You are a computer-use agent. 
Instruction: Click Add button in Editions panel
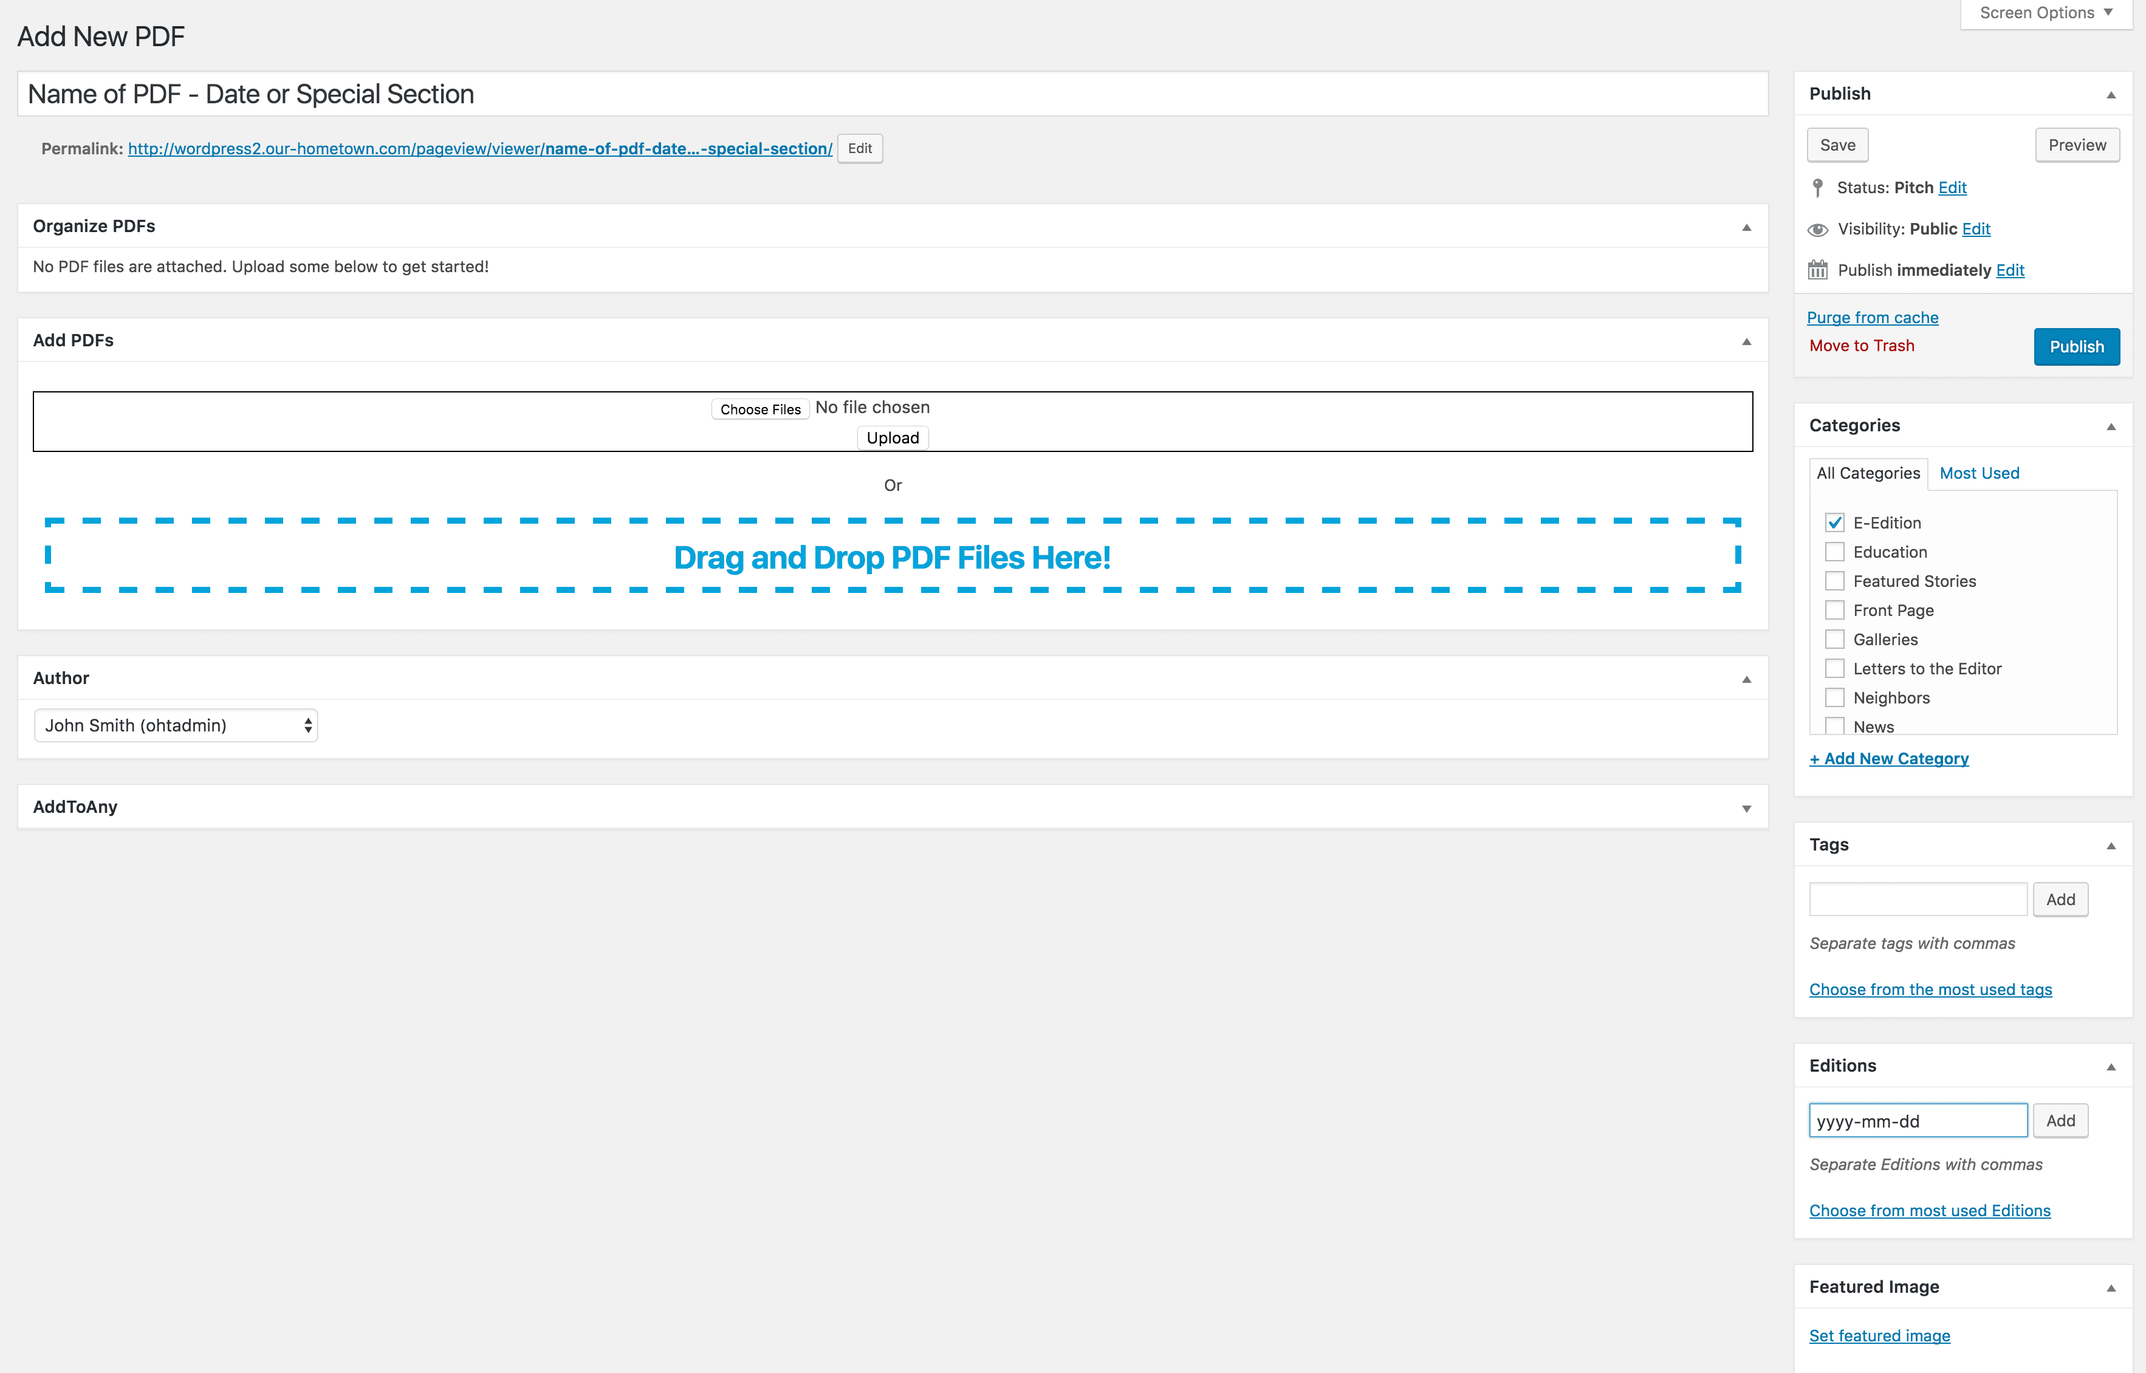click(2060, 1121)
